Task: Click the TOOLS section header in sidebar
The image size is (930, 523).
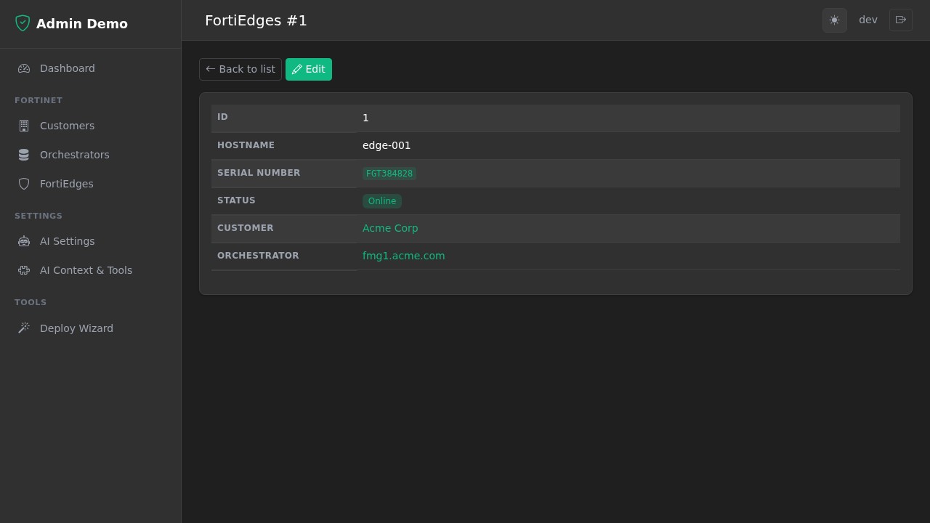Action: (x=31, y=302)
